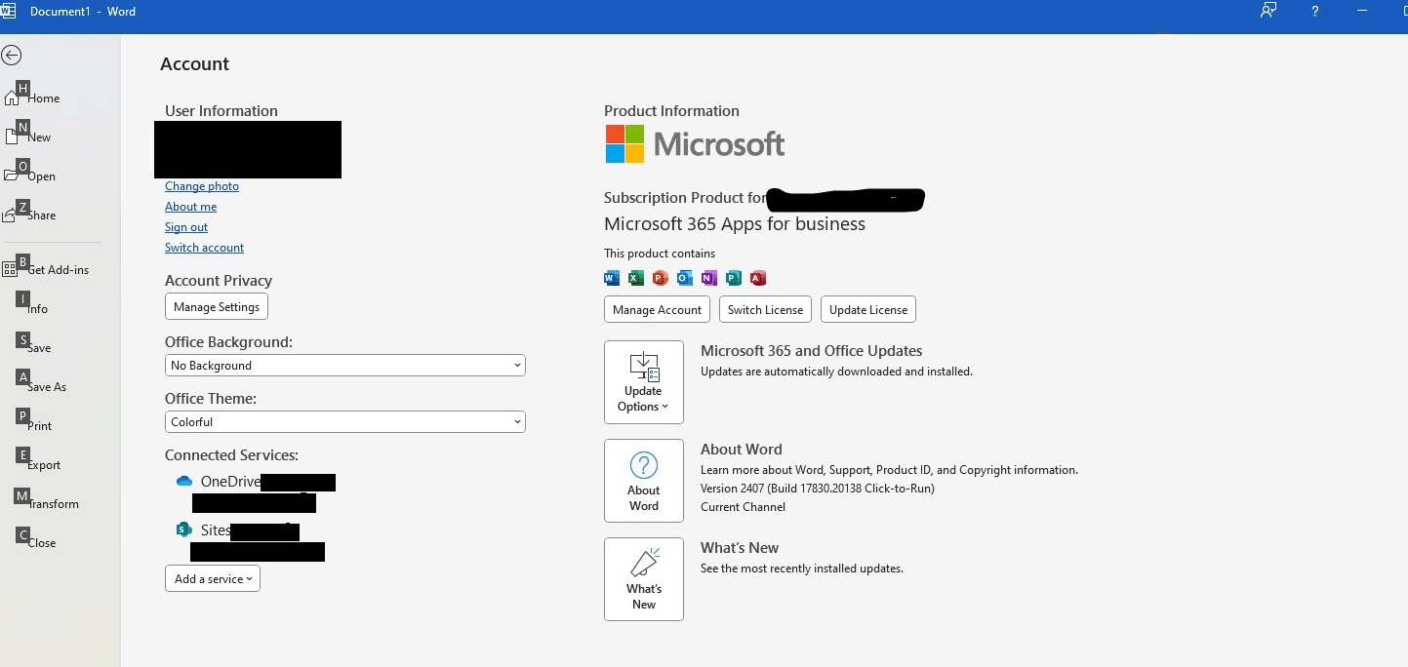This screenshot has height=667, width=1408.
Task: Click the Update License button
Action: coord(868,310)
